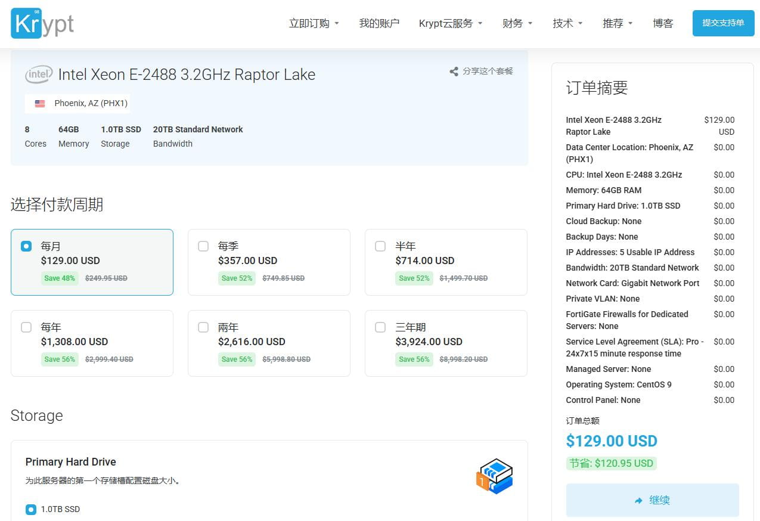Open the 博客 menu item
760x521 pixels.
tap(663, 24)
